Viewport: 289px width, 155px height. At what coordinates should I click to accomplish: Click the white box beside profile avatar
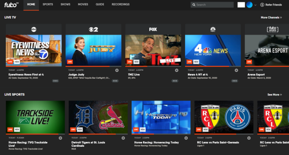pyautogui.click(x=241, y=5)
